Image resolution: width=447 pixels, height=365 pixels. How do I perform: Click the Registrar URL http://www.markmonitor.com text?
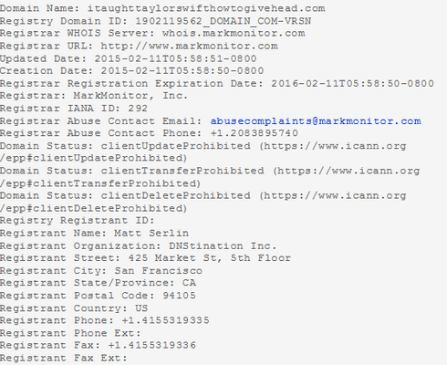pos(189,46)
